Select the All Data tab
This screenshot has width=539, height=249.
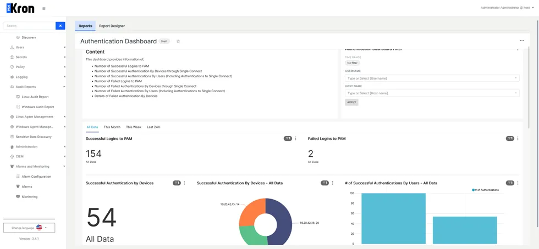click(x=92, y=127)
